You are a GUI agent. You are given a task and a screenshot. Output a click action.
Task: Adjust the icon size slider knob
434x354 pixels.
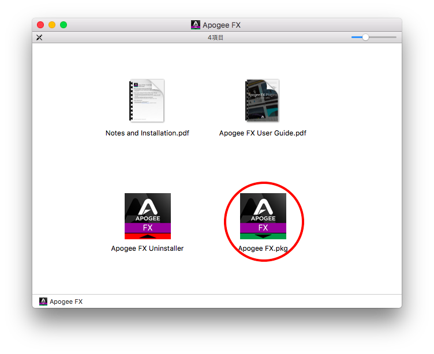[365, 37]
